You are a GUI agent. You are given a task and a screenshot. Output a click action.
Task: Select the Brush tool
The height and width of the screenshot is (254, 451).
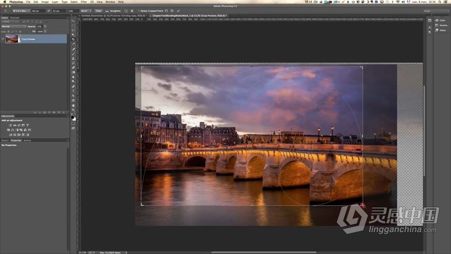click(73, 53)
